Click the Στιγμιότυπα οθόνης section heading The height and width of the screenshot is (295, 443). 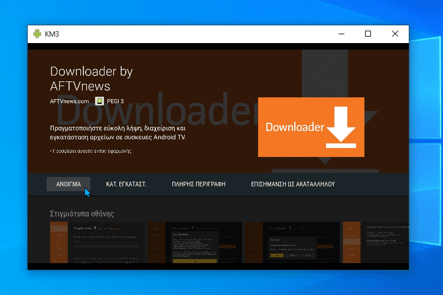(x=82, y=214)
